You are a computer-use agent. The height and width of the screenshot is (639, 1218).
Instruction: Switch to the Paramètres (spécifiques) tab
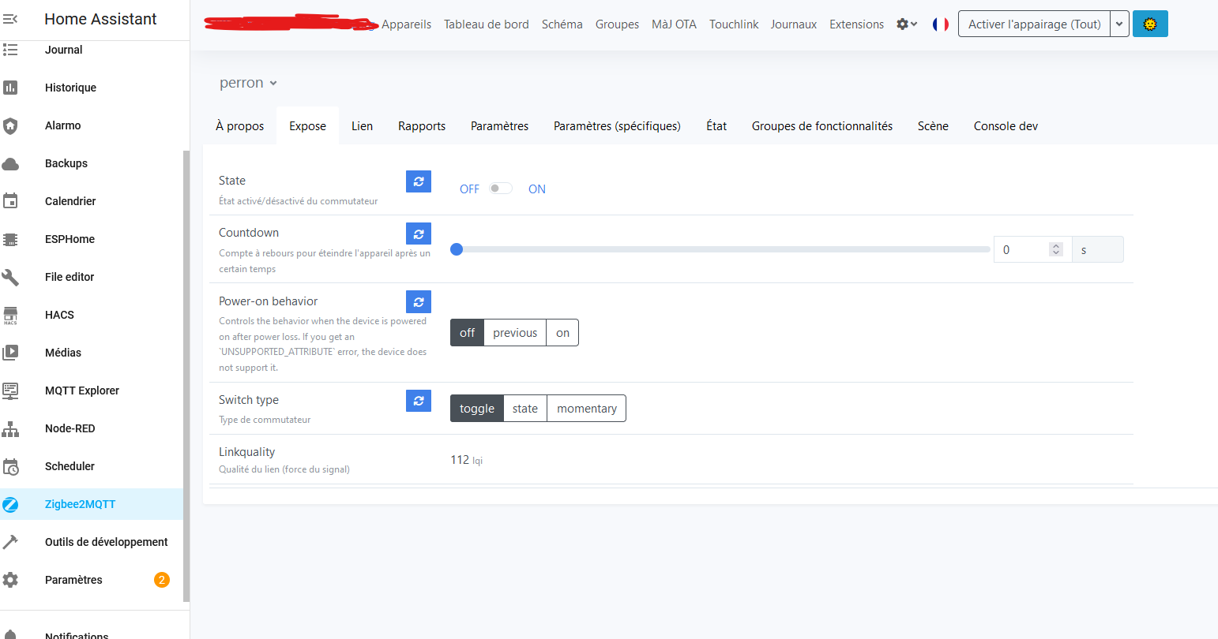pyautogui.click(x=617, y=126)
